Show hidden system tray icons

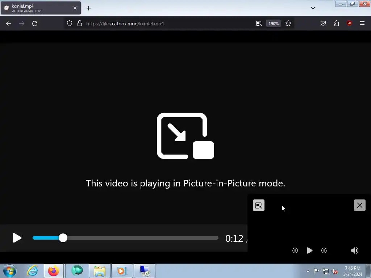tap(308, 271)
